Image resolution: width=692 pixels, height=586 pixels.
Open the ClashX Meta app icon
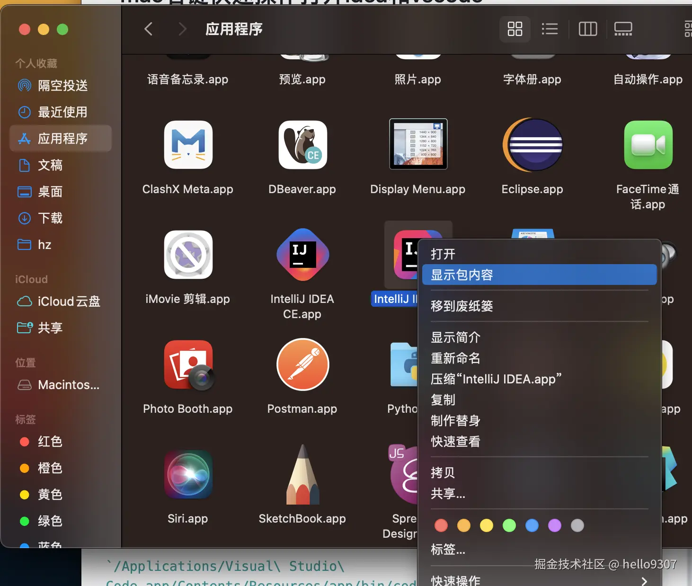(x=188, y=145)
